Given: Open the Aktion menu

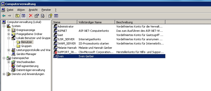Looking at the screenshot, I should [x=21, y=10].
